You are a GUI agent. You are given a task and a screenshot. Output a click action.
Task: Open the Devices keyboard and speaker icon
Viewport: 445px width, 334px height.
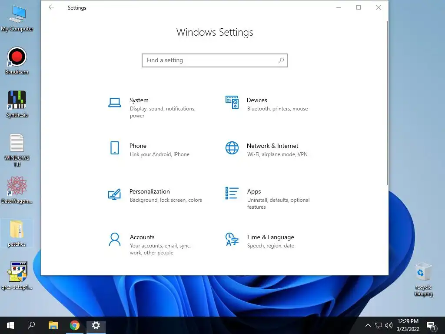pyautogui.click(x=232, y=102)
